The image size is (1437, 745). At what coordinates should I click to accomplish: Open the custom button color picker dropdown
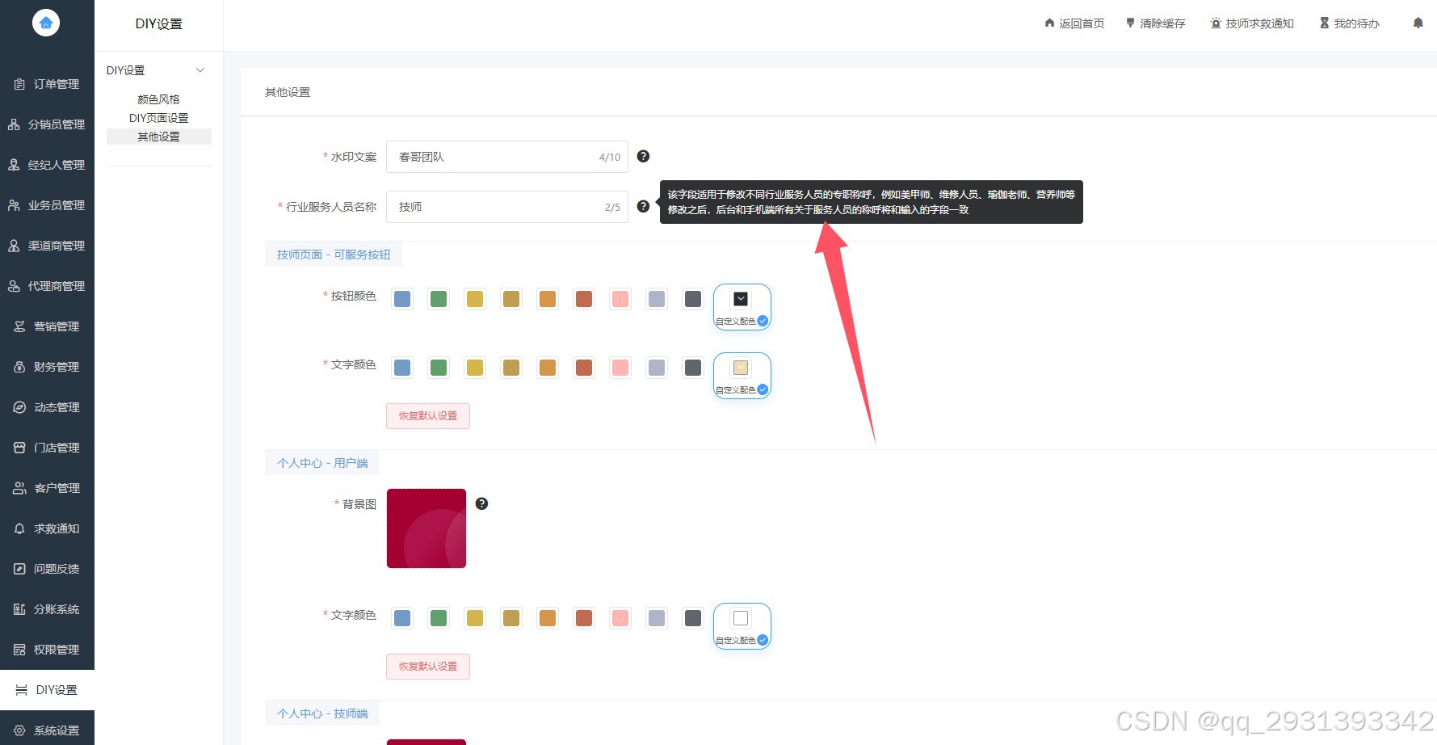(741, 299)
